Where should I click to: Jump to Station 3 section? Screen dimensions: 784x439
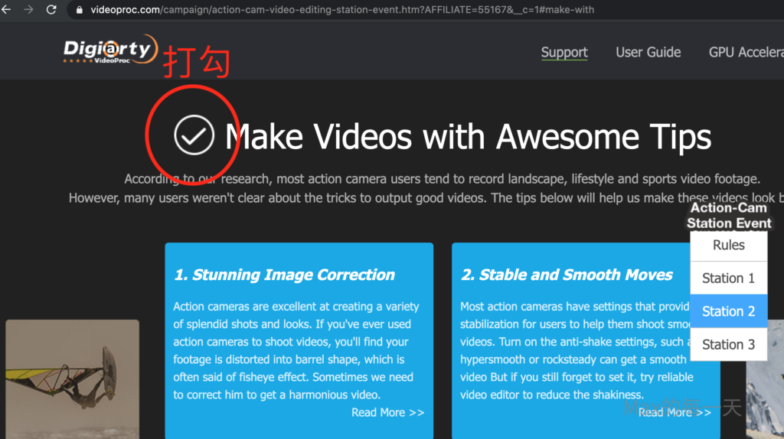tap(728, 344)
